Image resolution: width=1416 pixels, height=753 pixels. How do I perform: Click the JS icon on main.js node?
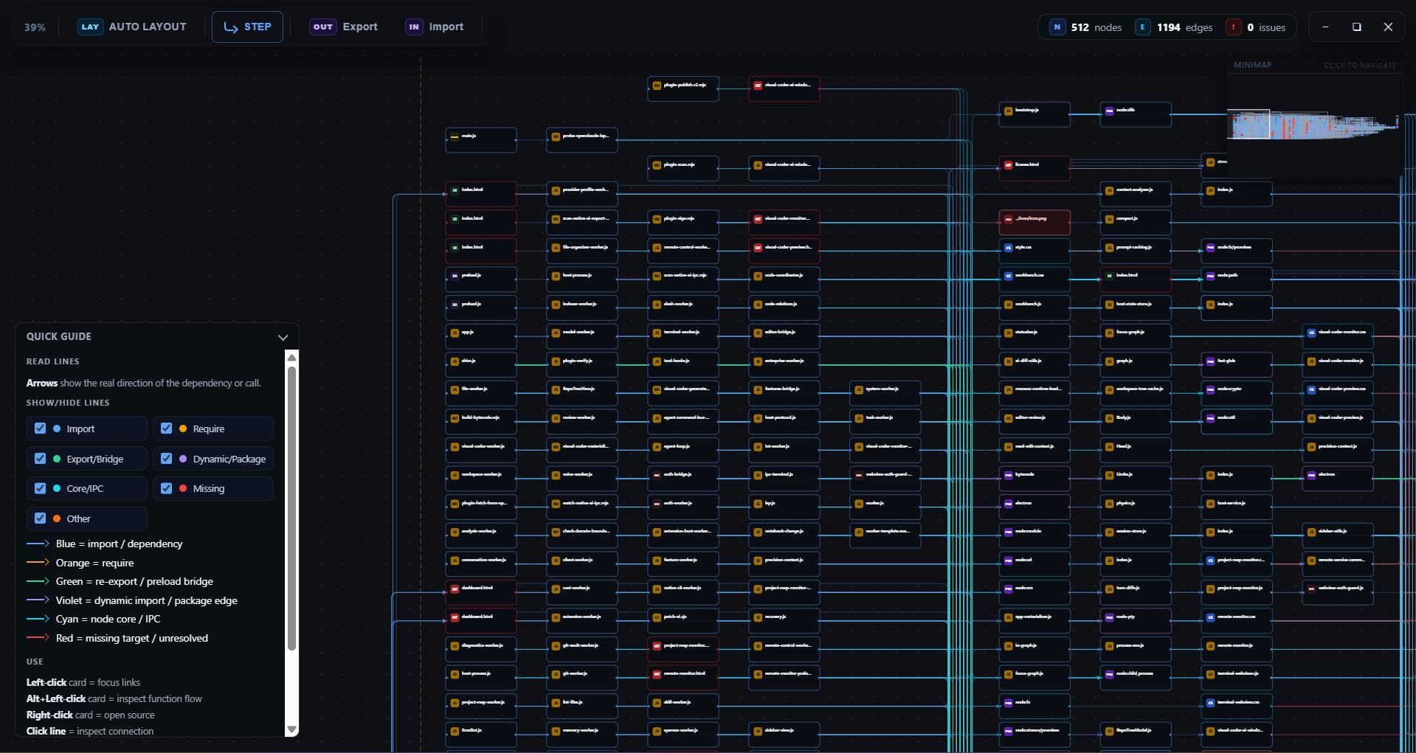tap(455, 136)
